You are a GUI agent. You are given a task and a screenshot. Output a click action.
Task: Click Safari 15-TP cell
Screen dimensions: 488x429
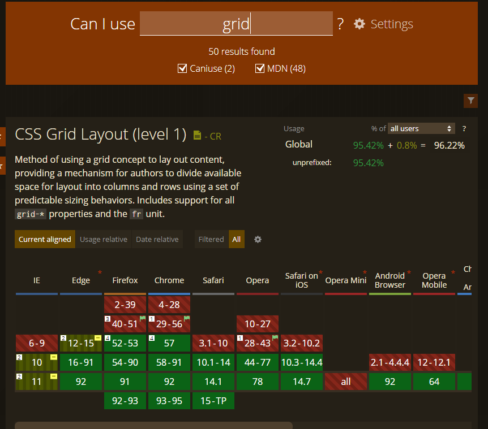pos(213,401)
